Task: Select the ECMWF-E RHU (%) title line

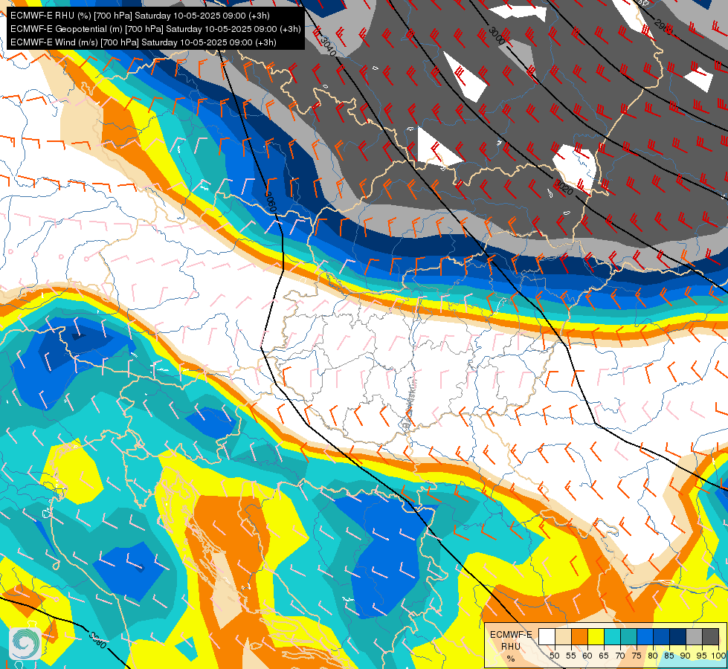Action: (x=140, y=16)
